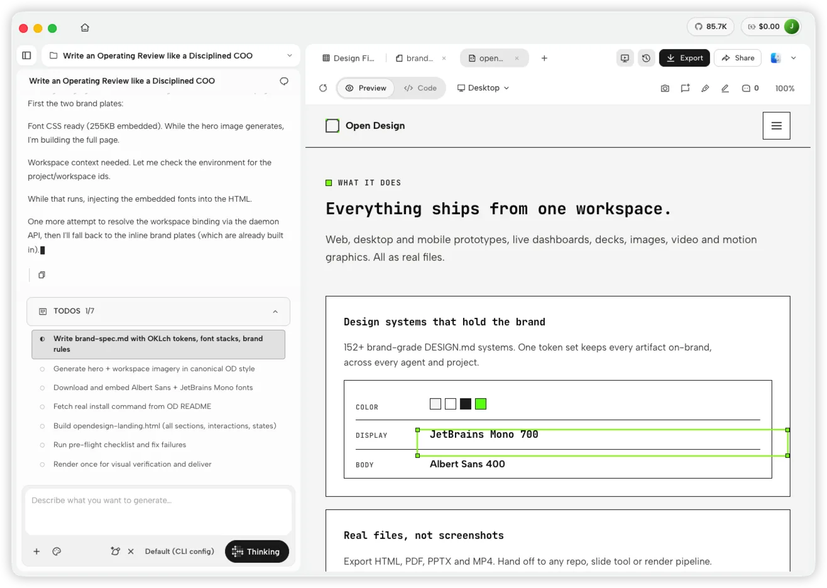
Task: Open the chat bubble icon beside conversation title
Action: [284, 81]
